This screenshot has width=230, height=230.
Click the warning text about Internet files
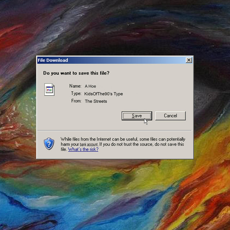tap(123, 144)
